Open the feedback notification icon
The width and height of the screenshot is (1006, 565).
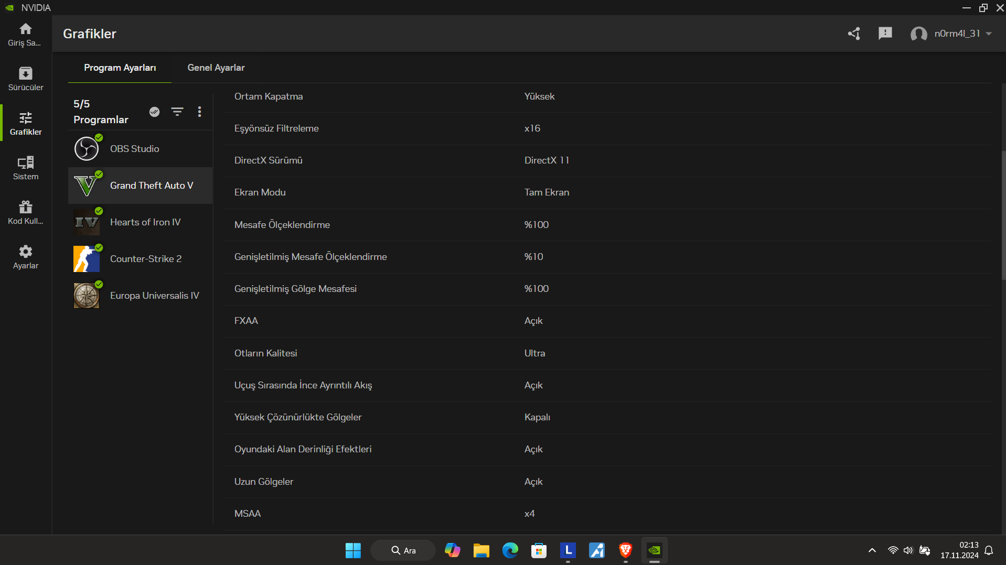(885, 34)
